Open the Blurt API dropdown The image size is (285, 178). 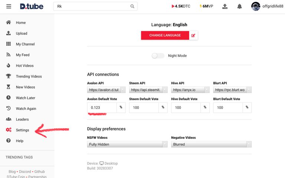(232, 90)
